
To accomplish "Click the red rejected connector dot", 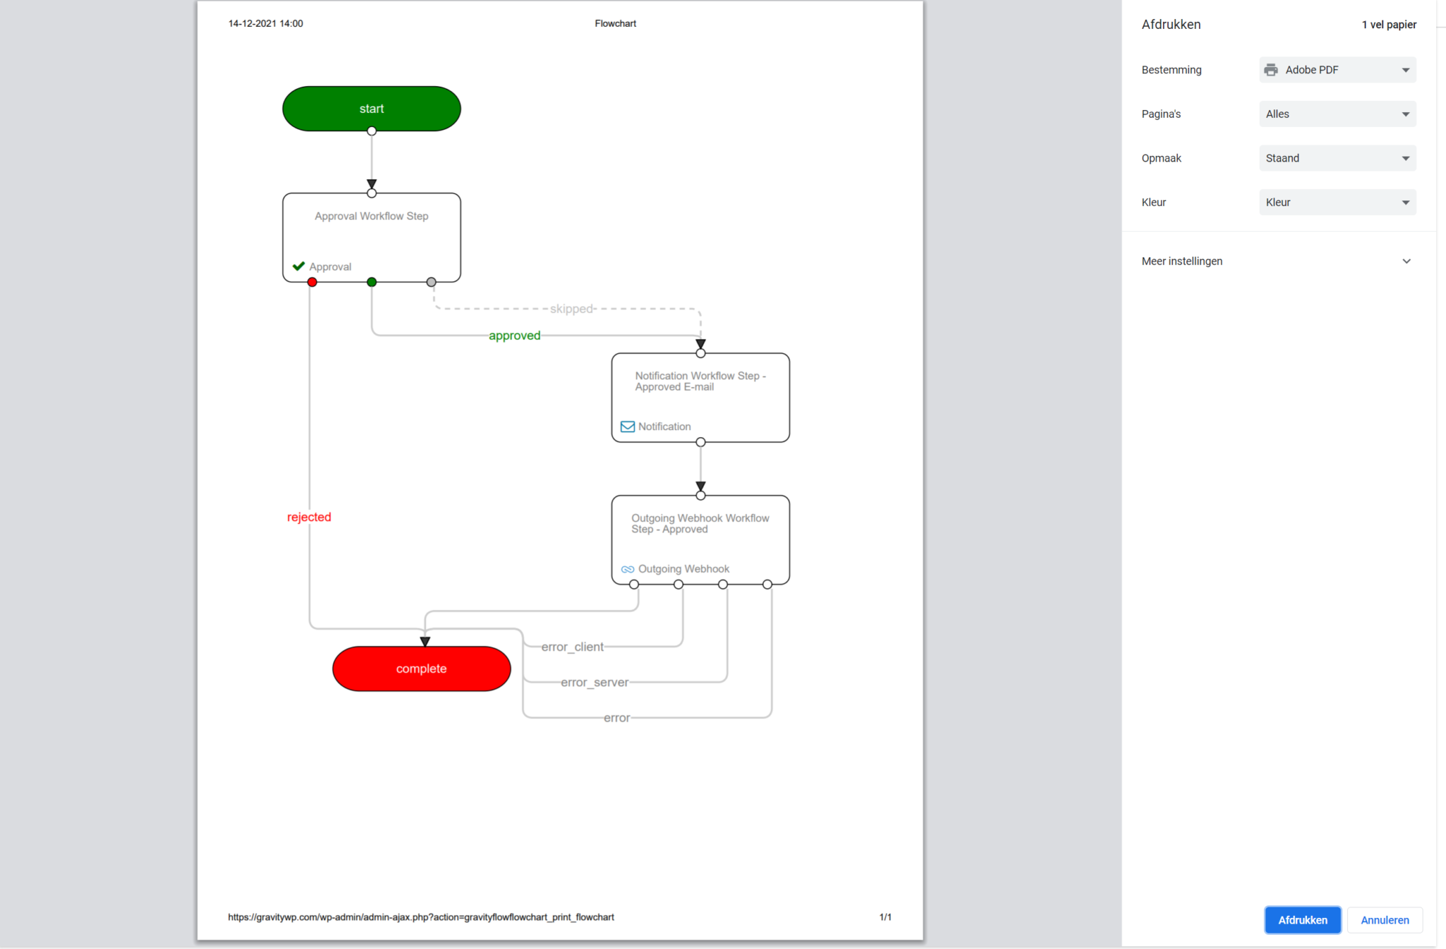I will click(x=312, y=281).
